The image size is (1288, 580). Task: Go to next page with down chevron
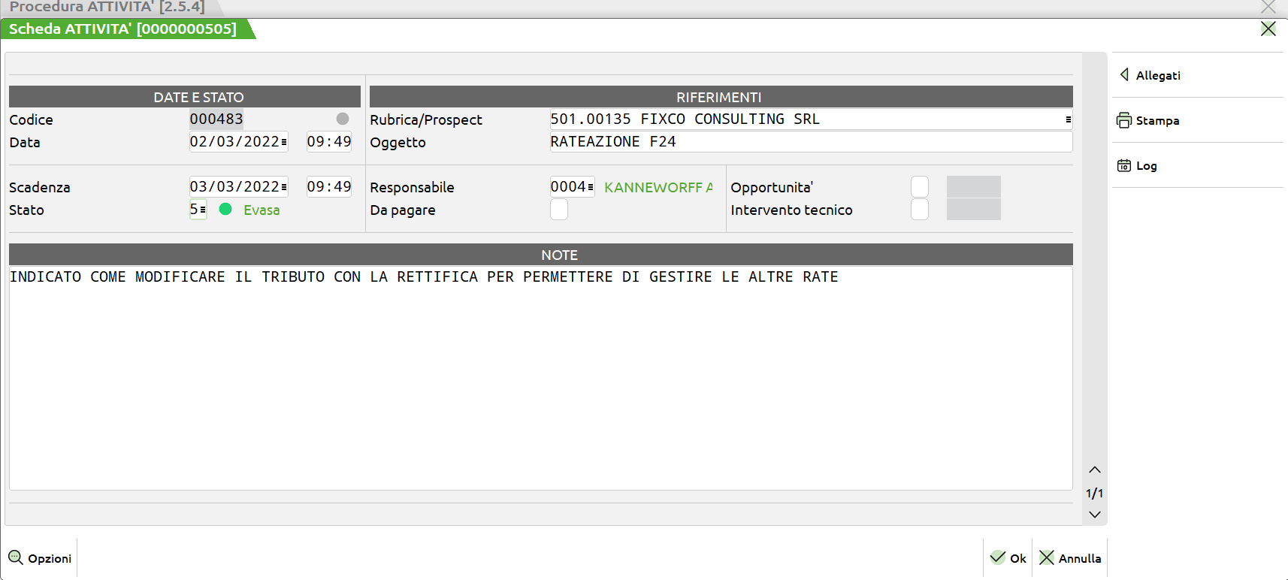[x=1095, y=515]
